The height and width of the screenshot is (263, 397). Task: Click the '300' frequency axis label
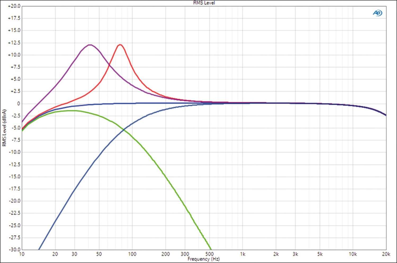click(185, 254)
